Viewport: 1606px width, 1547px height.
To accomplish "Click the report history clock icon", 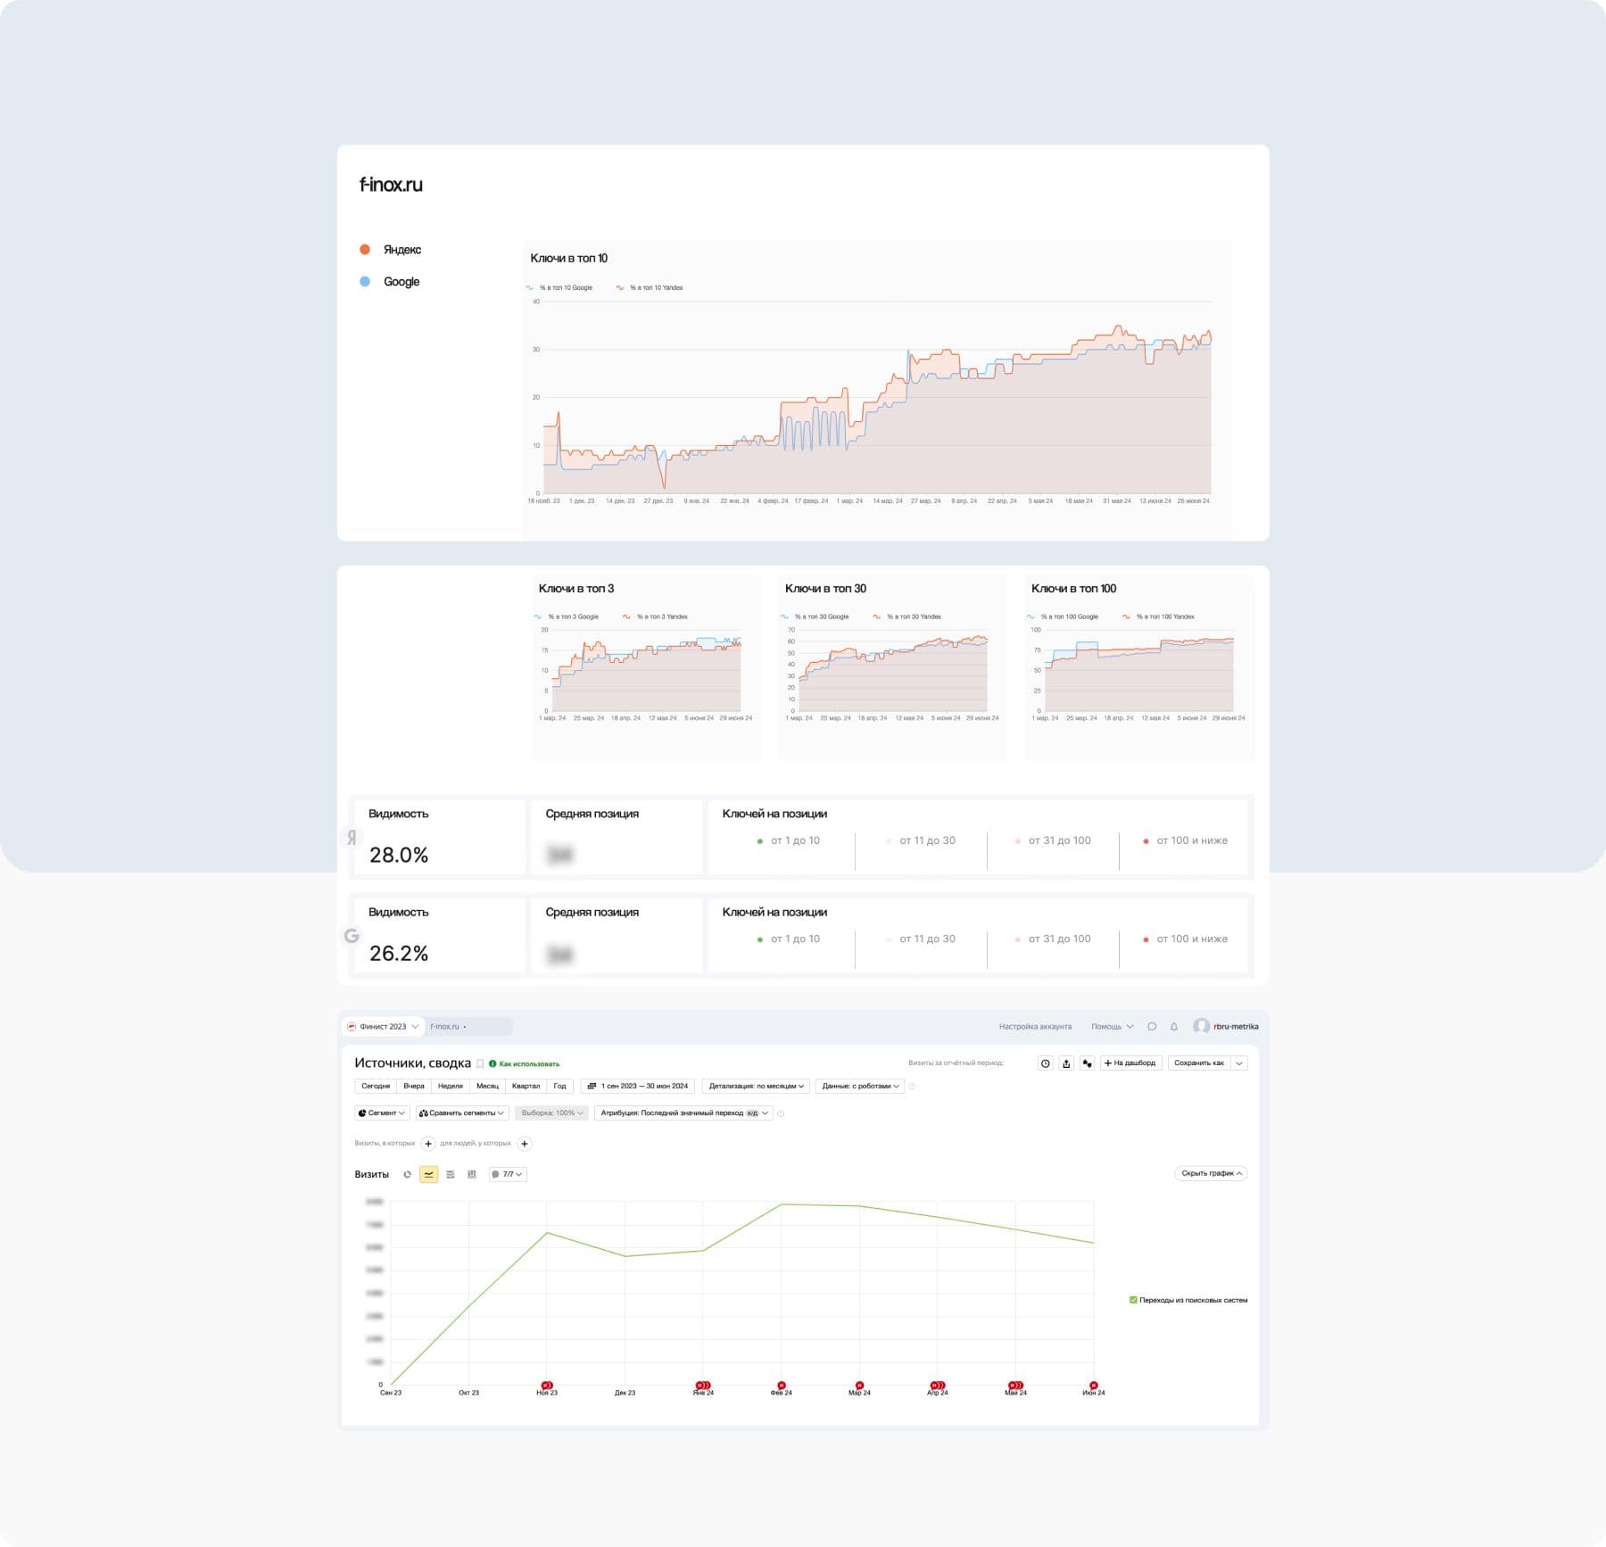I will [x=1046, y=1063].
